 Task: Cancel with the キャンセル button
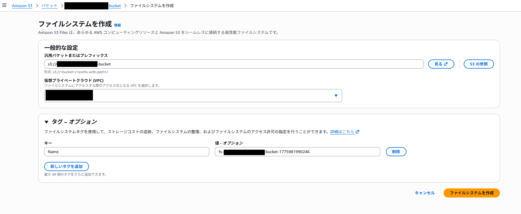point(425,193)
